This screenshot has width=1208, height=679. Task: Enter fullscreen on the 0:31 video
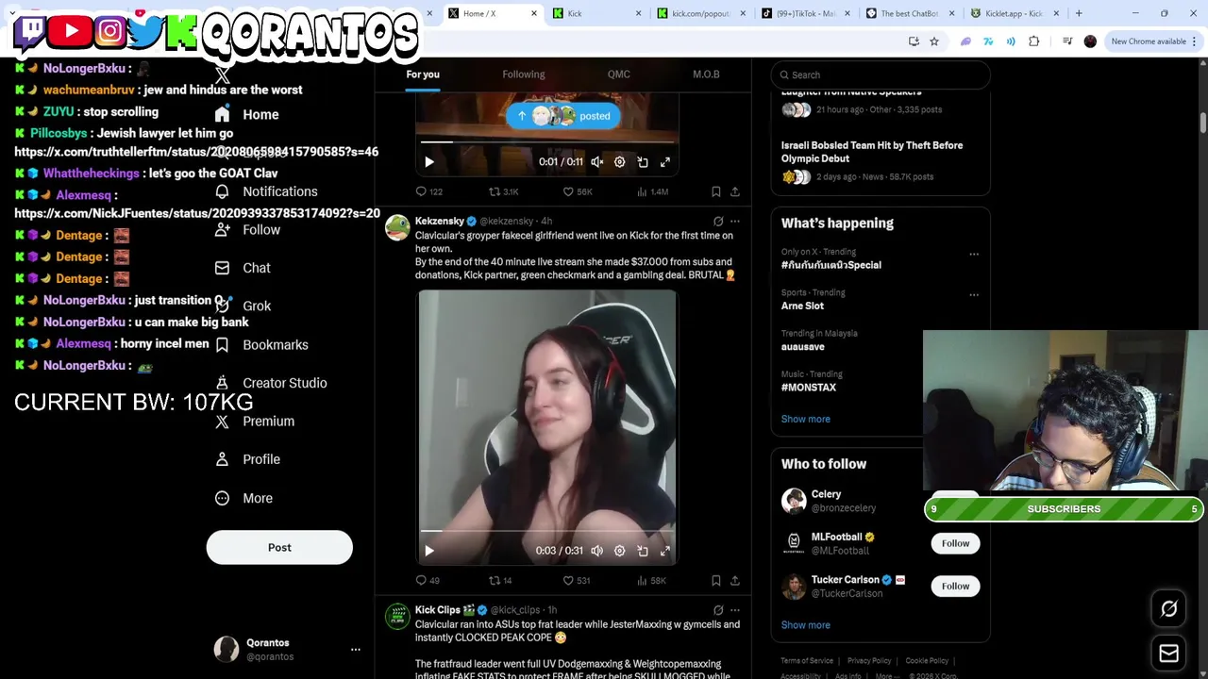[665, 551]
